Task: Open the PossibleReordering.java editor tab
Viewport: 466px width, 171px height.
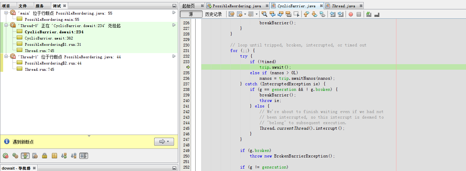Action: (237, 6)
